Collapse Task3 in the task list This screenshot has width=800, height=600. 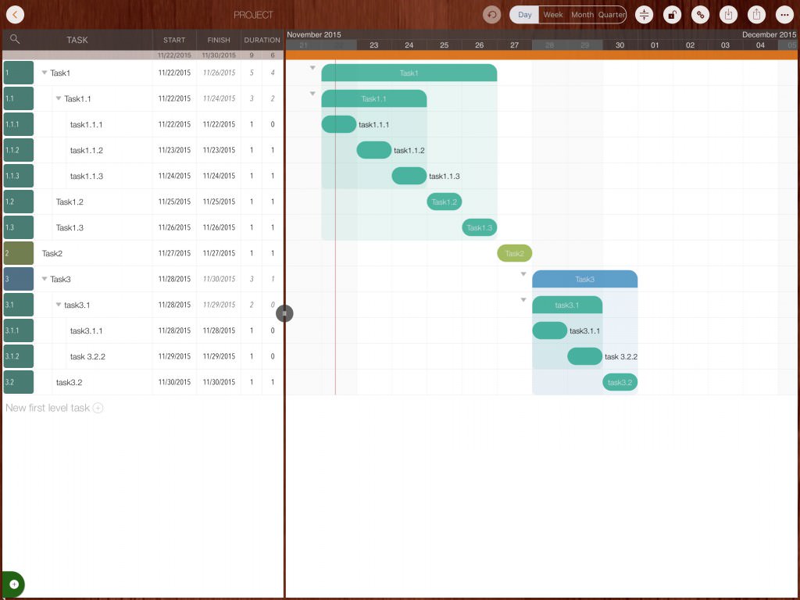tap(45, 279)
